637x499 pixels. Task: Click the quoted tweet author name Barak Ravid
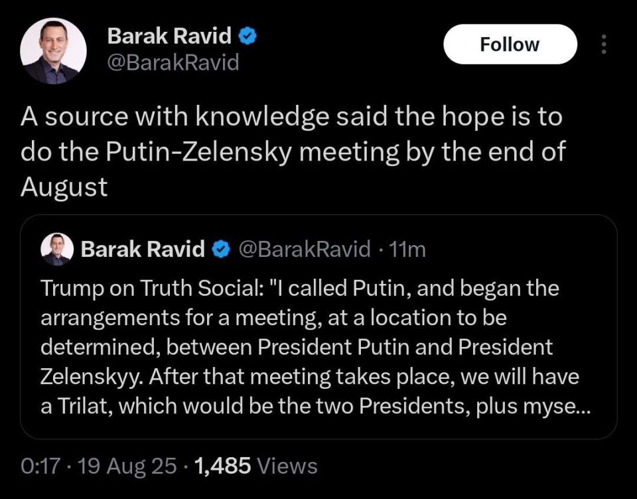pos(143,249)
